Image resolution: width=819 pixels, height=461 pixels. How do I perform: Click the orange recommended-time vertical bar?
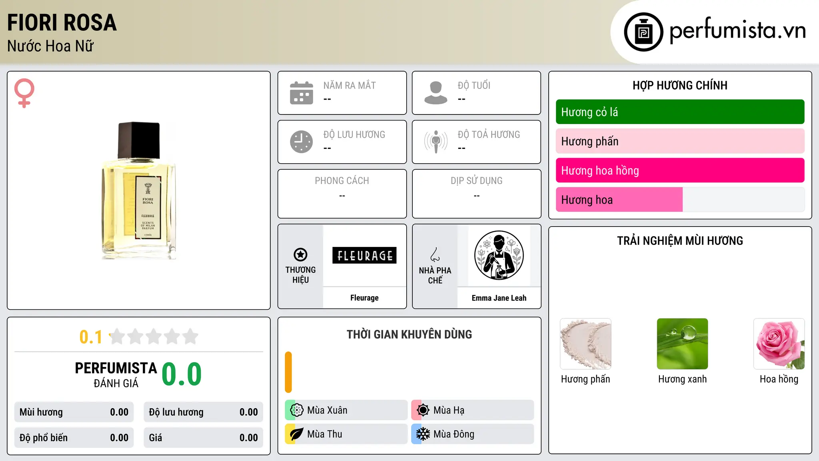(288, 372)
